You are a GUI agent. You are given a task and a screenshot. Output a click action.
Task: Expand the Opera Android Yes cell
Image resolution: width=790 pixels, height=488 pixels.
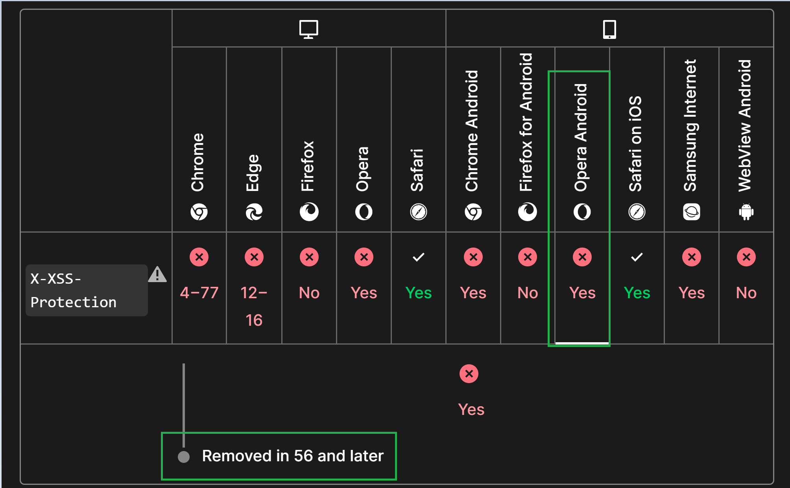tap(582, 275)
